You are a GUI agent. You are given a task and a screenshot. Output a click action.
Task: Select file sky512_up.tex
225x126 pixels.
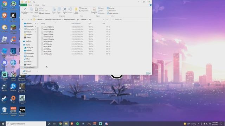point(48,54)
